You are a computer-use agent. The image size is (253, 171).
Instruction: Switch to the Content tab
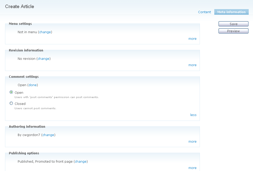[x=204, y=12]
